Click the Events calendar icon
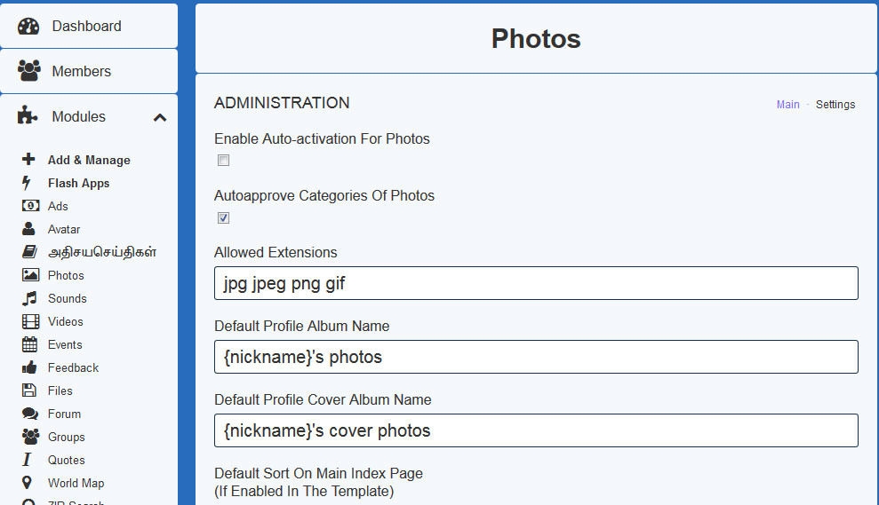The image size is (879, 505). 30,344
